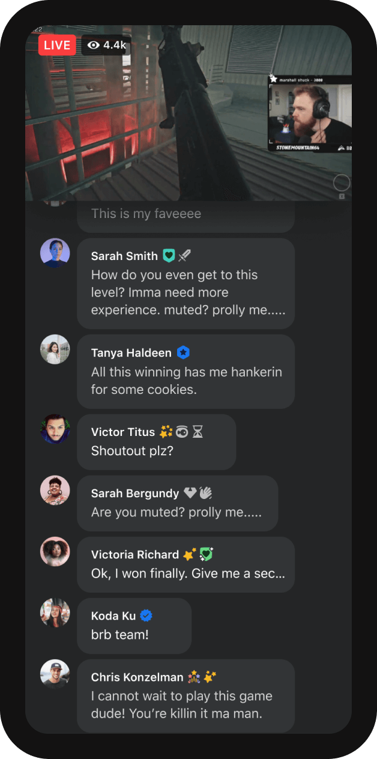Tap the red LIVE badge
Viewport: 377px width, 759px height.
pyautogui.click(x=57, y=45)
